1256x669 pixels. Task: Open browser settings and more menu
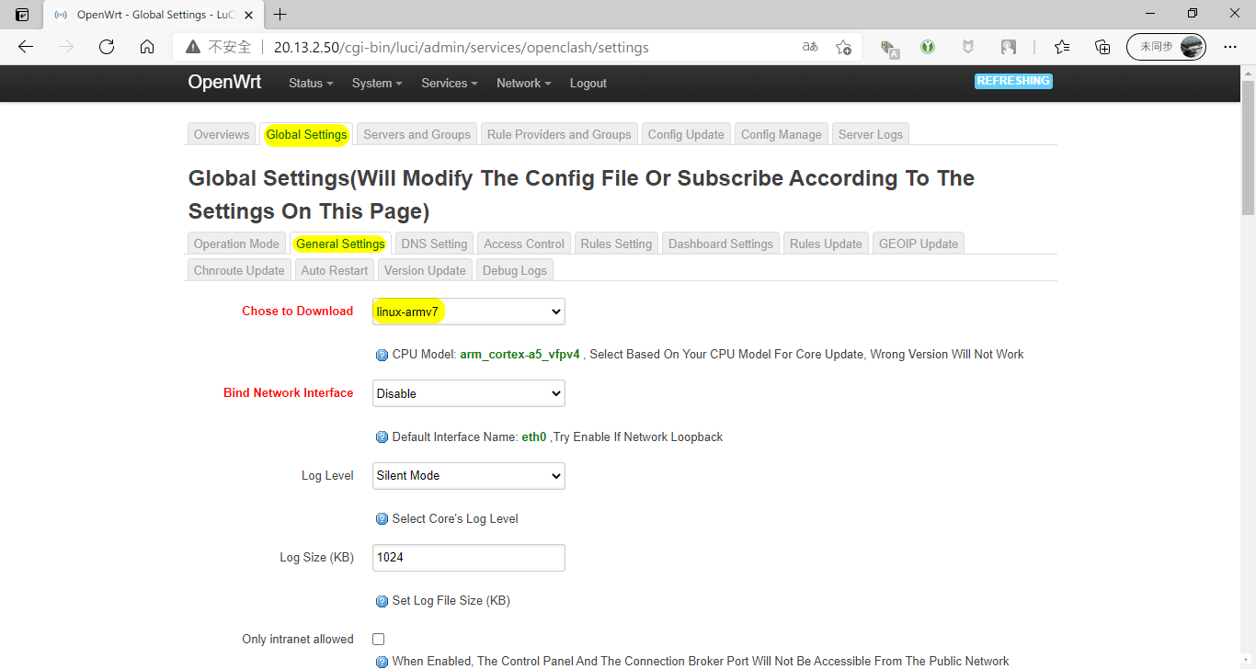[x=1229, y=47]
